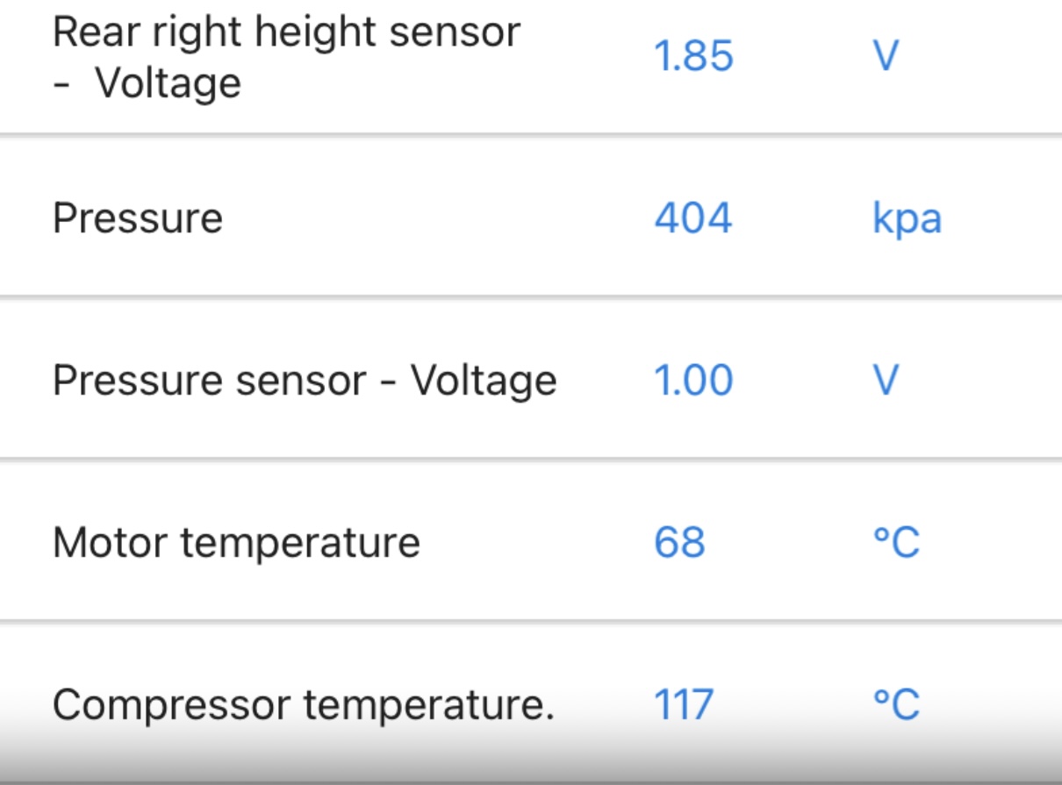Select the Rear right height sensor Voltage row
Screen dimensions: 1062x785
click(x=531, y=61)
